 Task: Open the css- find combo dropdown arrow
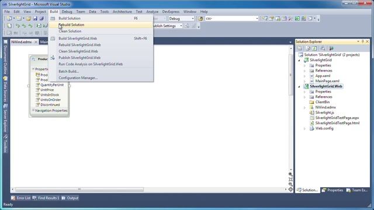(x=257, y=18)
